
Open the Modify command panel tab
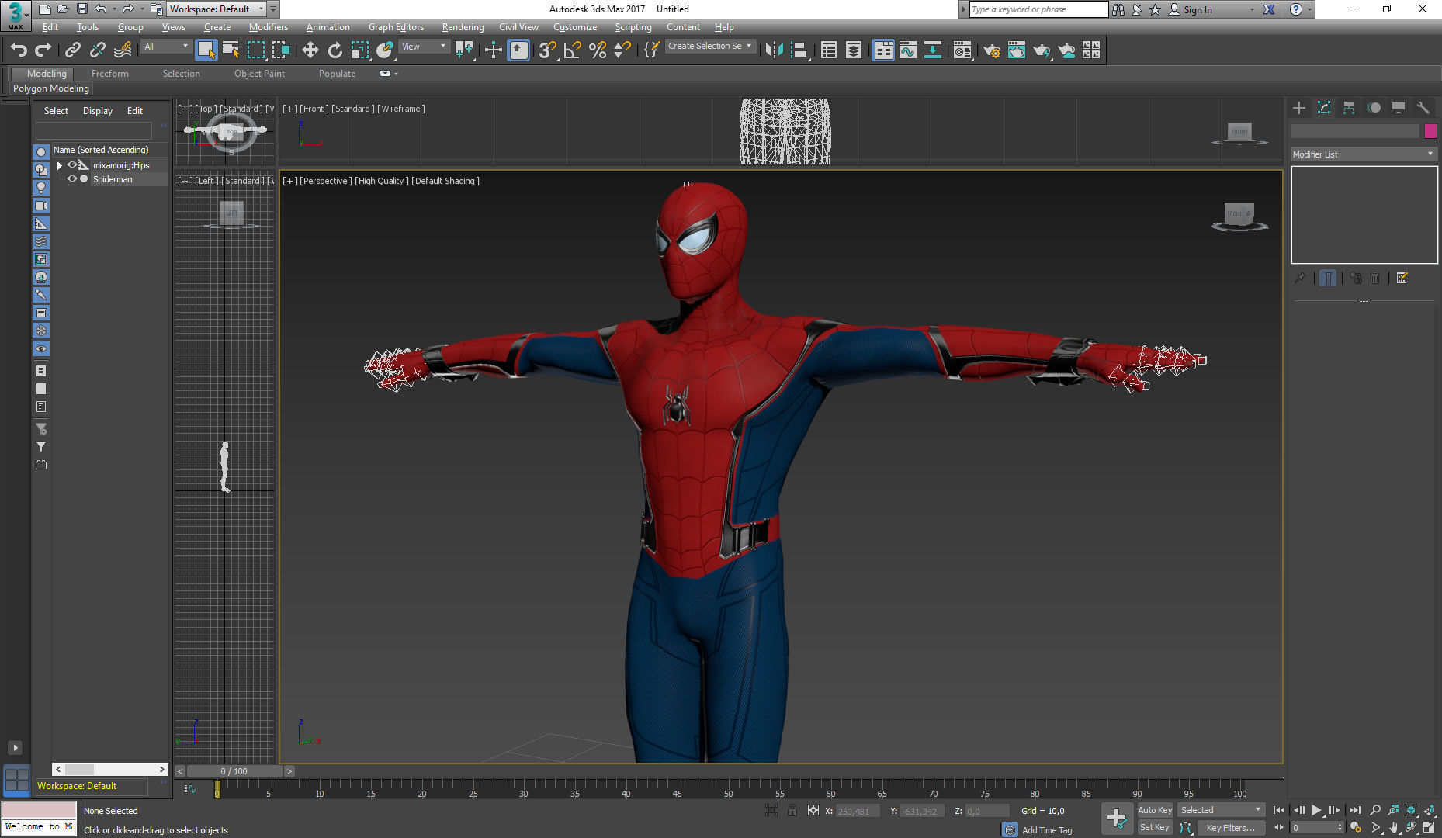tap(1324, 108)
